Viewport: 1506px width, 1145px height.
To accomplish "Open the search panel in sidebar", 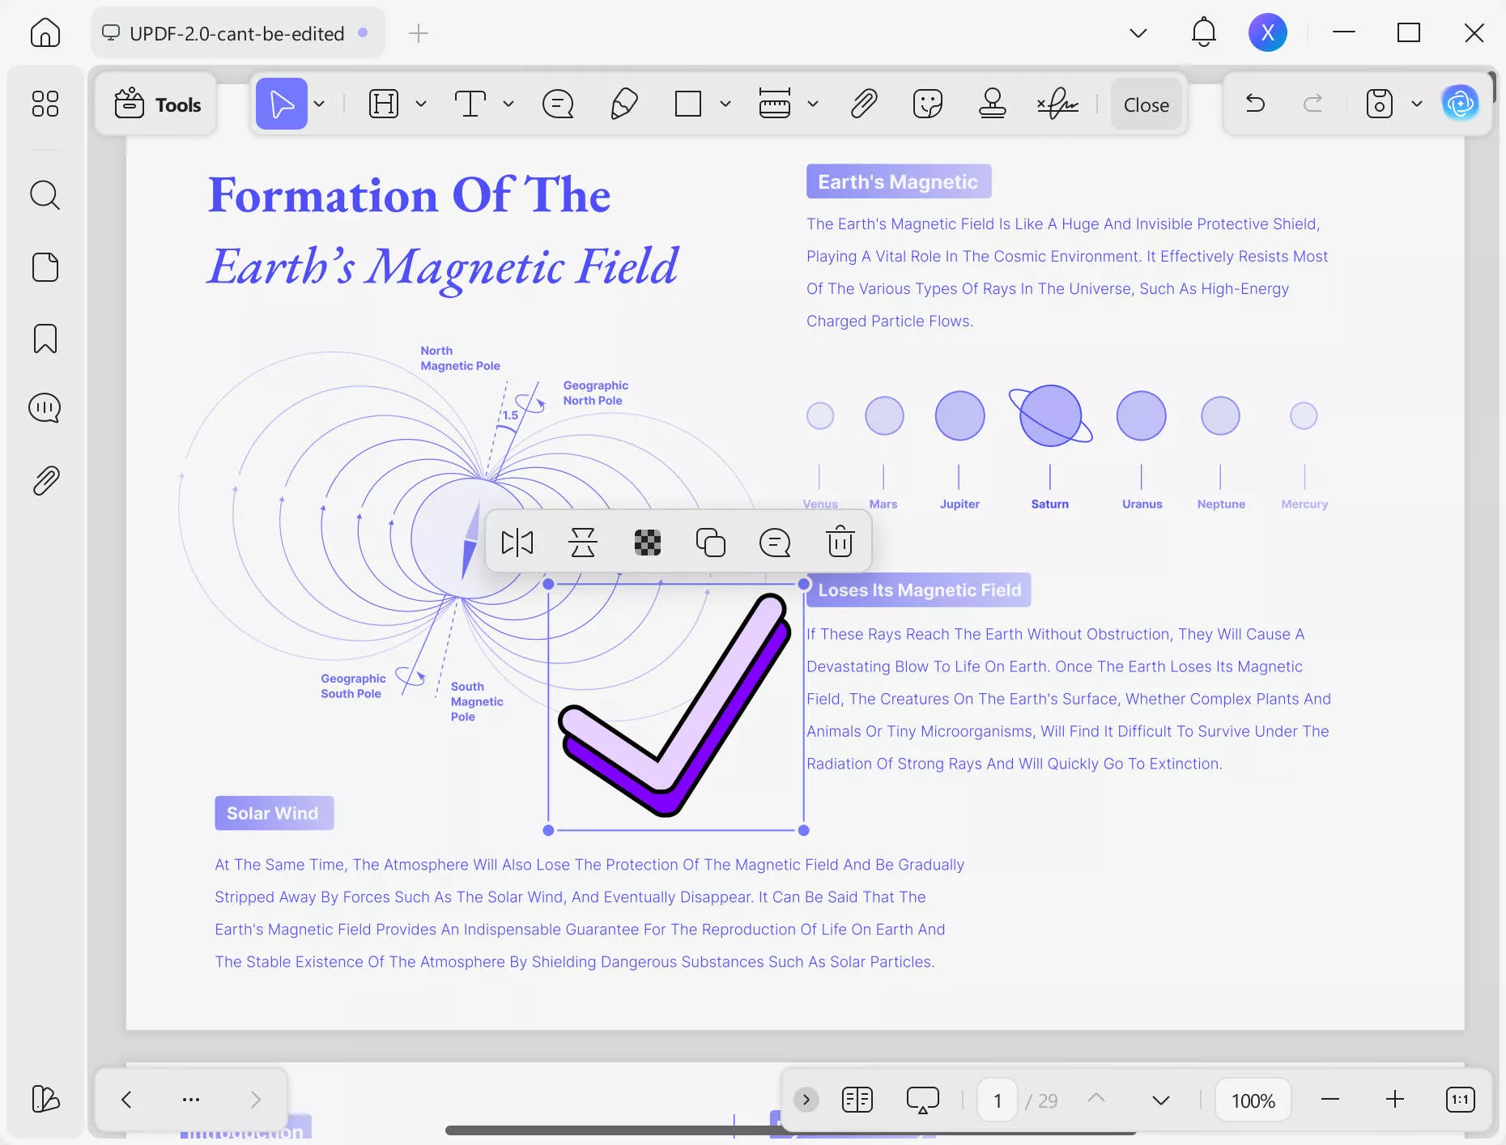I will click(45, 195).
